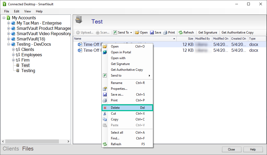This screenshot has width=267, height=155.
Task: Click the Paste clipboard icon in context menu
Action: click(x=105, y=125)
